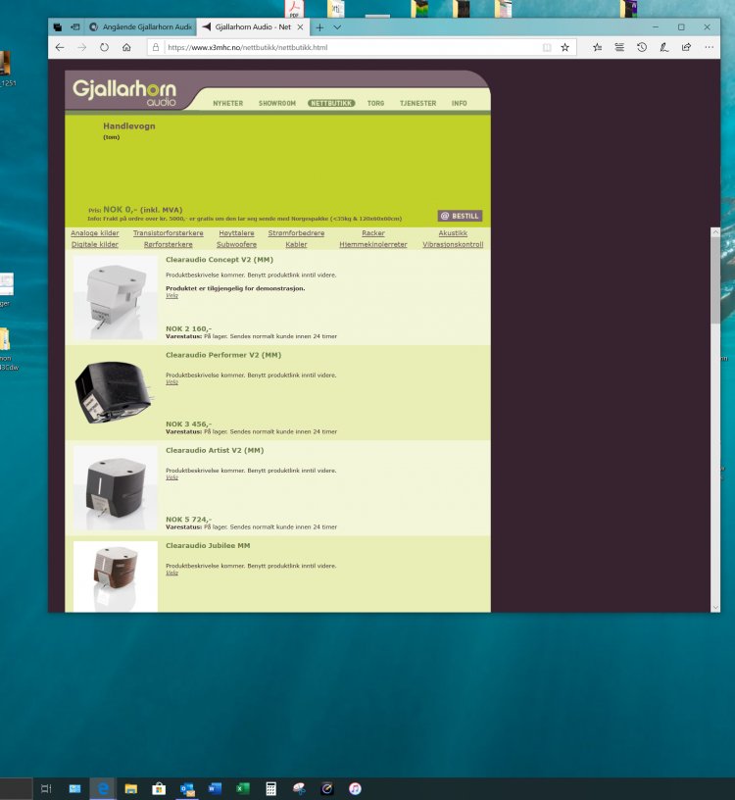Click the scrollbar down arrow
The height and width of the screenshot is (800, 735).
tap(715, 608)
